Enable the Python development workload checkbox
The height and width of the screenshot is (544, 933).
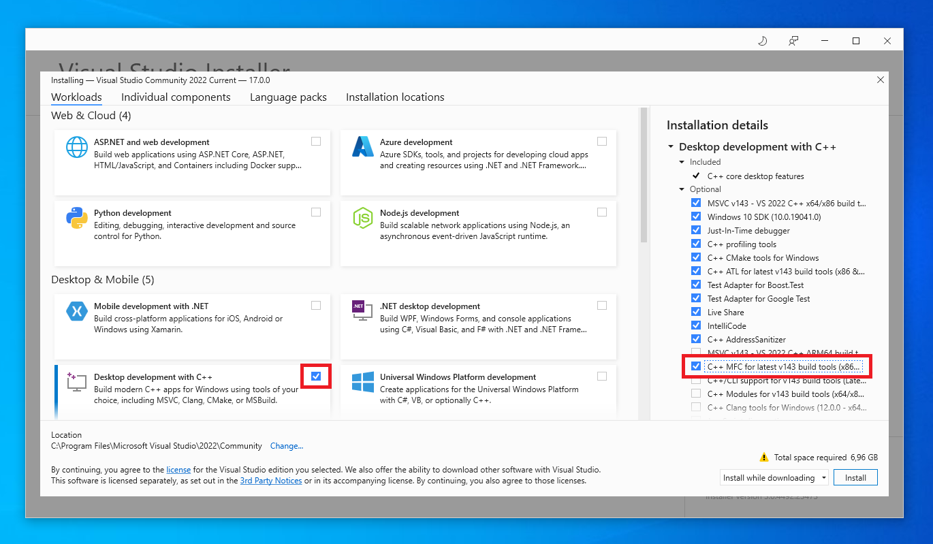point(316,212)
